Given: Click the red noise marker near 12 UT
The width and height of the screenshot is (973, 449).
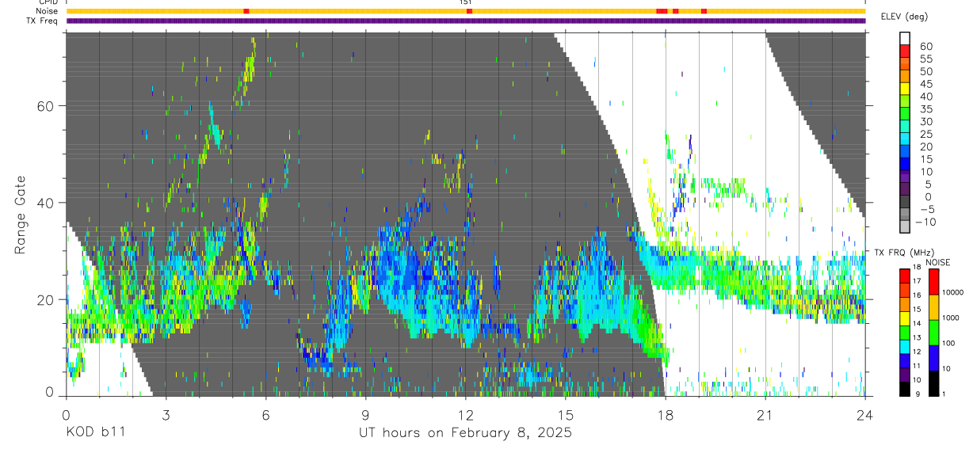Looking at the screenshot, I should [x=469, y=11].
